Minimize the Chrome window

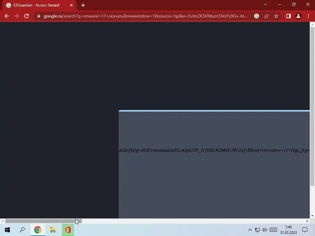[279, 4]
